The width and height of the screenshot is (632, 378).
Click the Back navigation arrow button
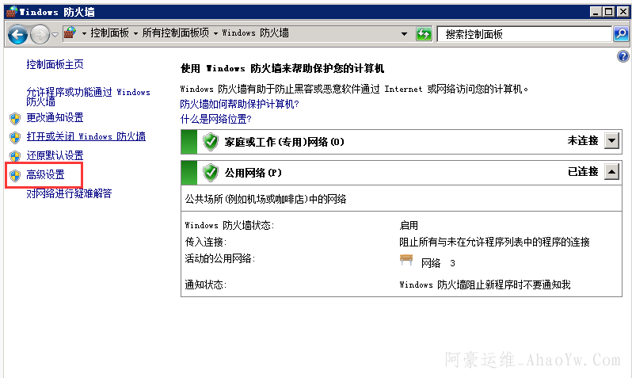(17, 34)
